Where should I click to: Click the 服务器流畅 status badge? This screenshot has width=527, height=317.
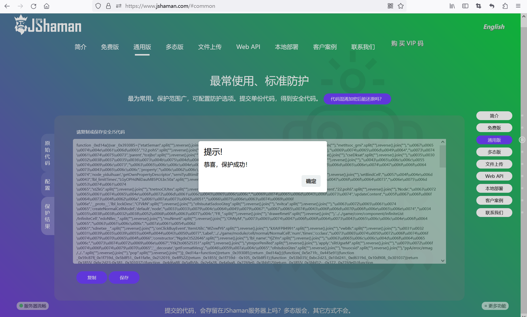click(x=33, y=306)
